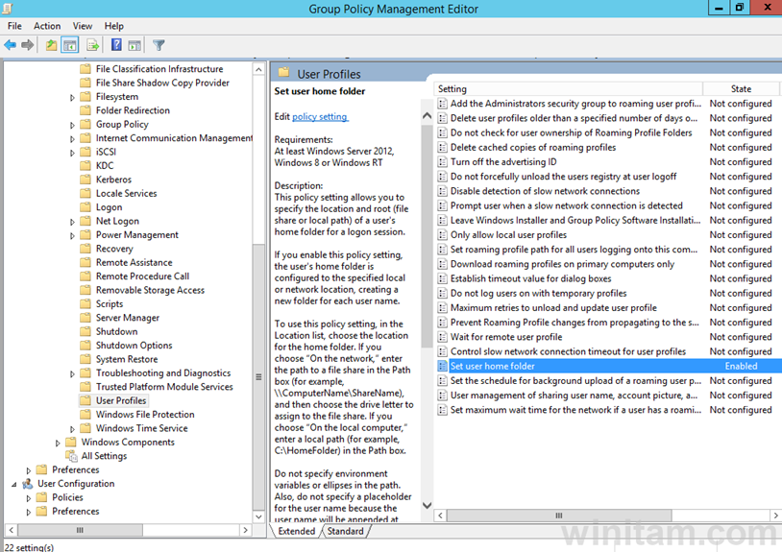Click the description pane scroll up arrow

(x=427, y=116)
